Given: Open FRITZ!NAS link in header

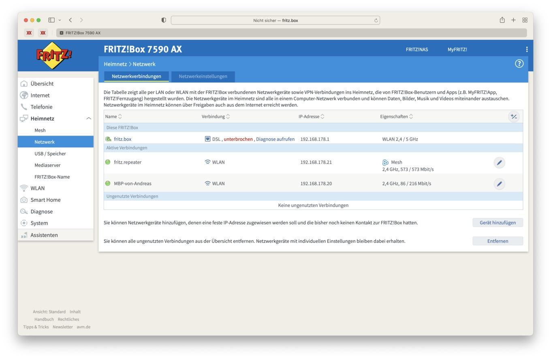Looking at the screenshot, I should coord(417,49).
